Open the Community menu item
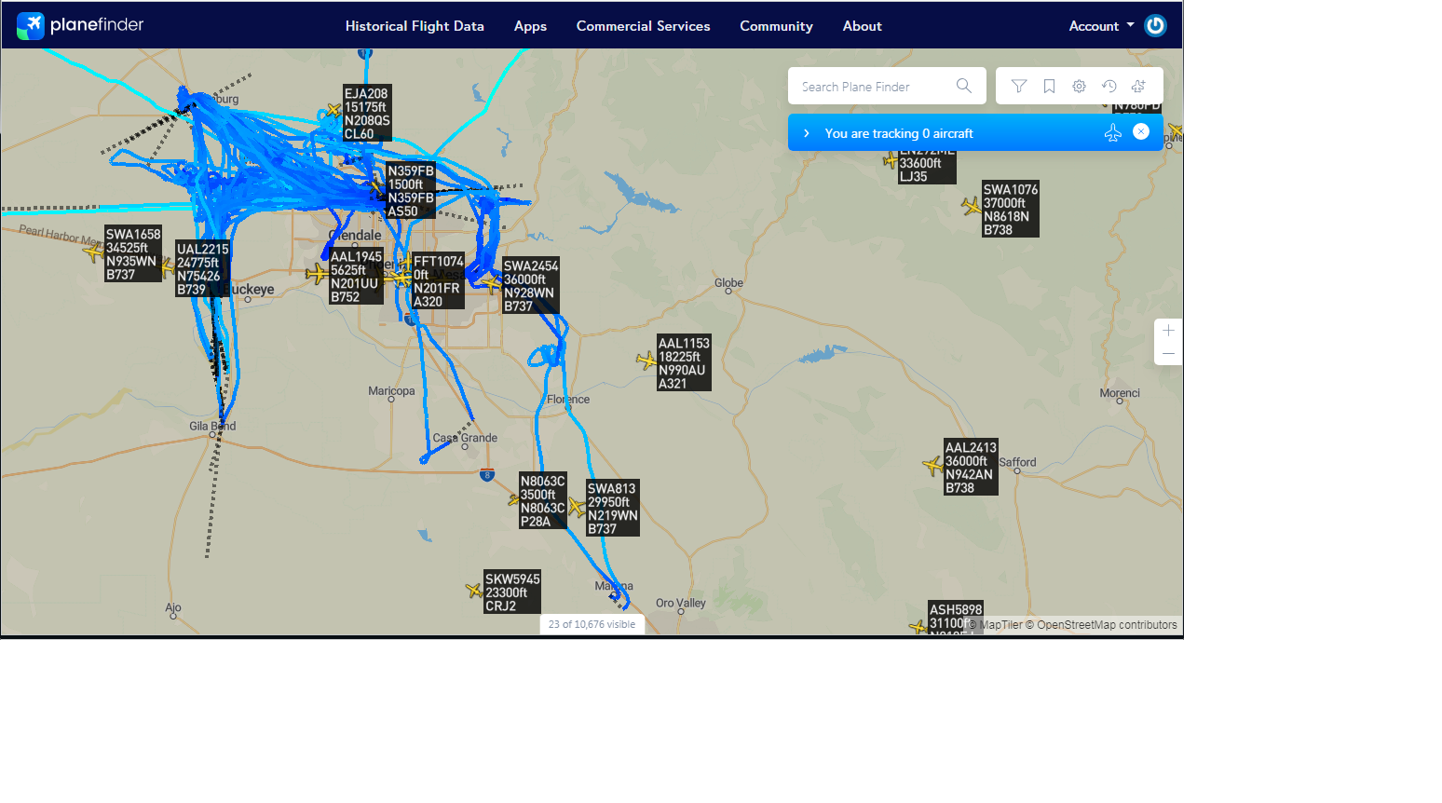This screenshot has height=803, width=1442. pos(776,26)
